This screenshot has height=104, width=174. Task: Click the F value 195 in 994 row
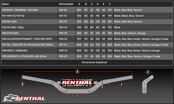110,33
